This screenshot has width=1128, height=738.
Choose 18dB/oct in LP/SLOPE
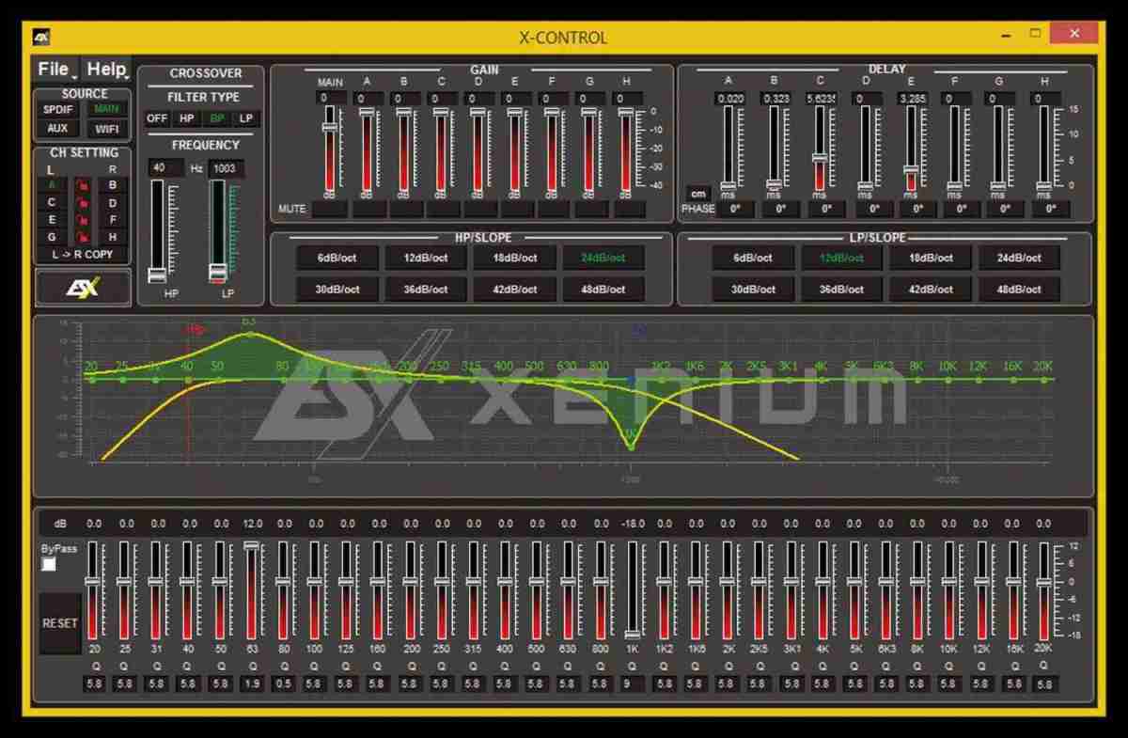(x=930, y=258)
